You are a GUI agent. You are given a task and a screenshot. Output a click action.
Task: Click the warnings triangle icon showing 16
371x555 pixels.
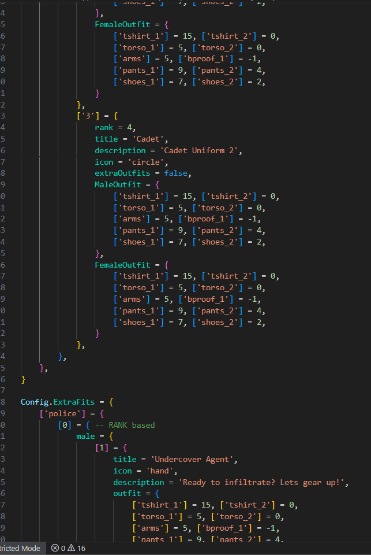tap(72, 548)
